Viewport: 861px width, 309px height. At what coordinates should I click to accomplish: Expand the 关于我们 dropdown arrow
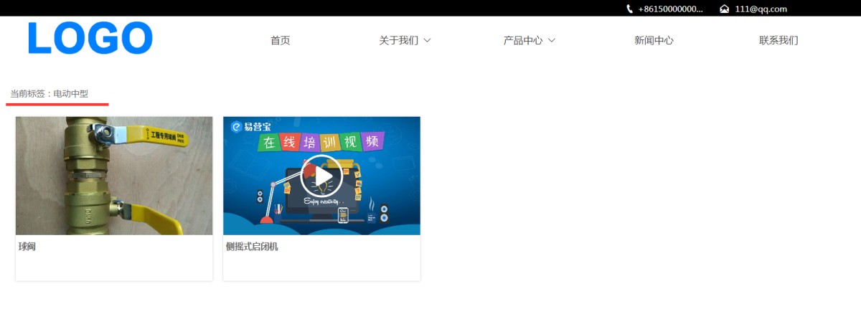428,41
